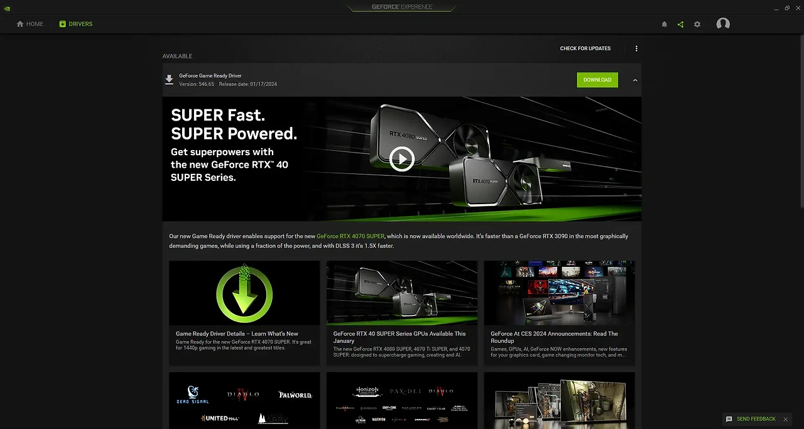Open Game Ready Driver Details thumbnail
This screenshot has width=804, height=429.
tap(244, 293)
